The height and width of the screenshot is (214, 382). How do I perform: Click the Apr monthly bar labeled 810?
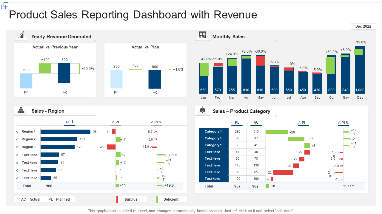(246, 75)
